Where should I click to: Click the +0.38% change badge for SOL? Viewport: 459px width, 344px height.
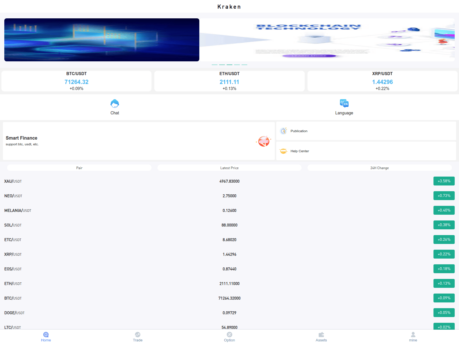(444, 225)
